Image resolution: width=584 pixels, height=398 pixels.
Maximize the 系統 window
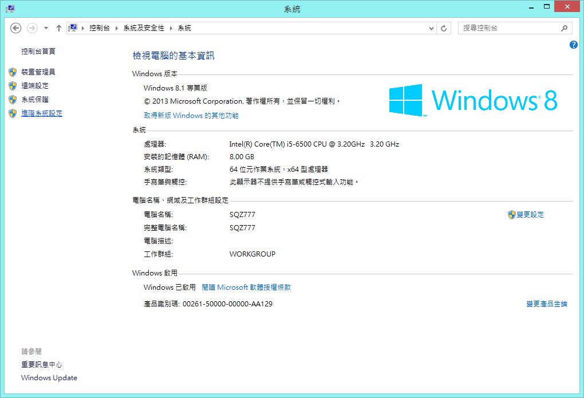click(546, 7)
